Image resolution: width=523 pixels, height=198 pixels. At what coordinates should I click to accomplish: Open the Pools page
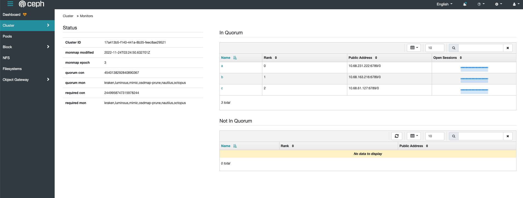tap(7, 36)
